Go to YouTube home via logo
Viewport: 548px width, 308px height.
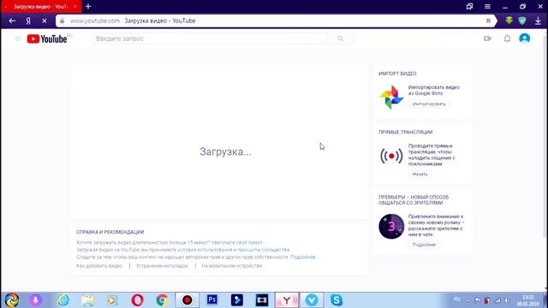[47, 38]
